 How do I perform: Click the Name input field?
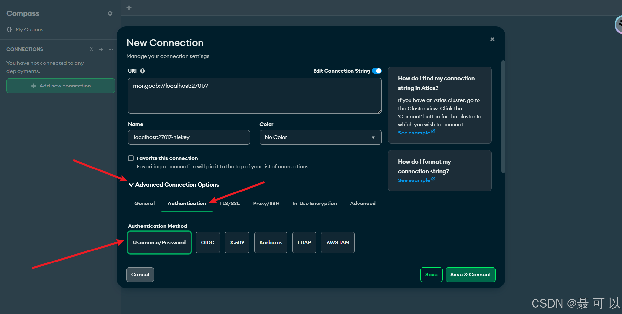pos(189,137)
